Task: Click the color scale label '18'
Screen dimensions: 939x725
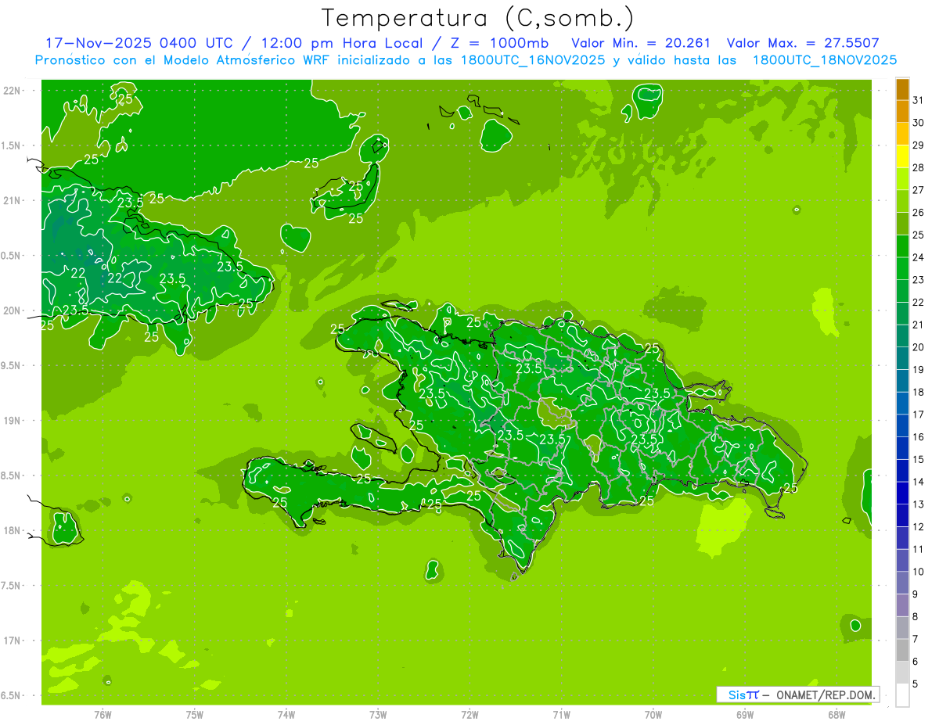Action: click(918, 392)
